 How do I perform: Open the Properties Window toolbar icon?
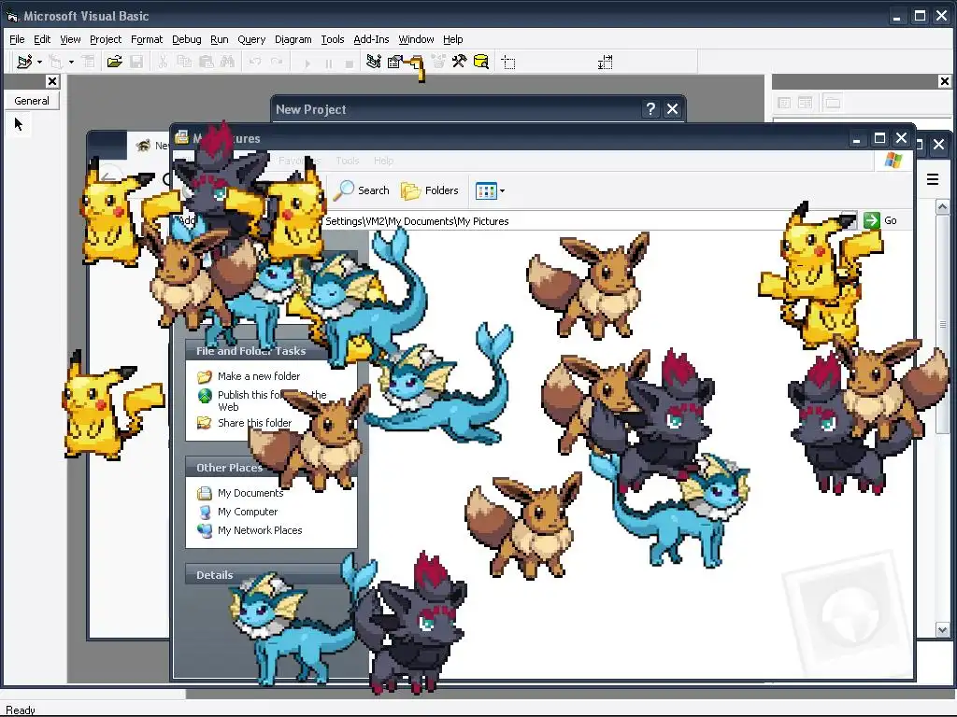point(395,62)
